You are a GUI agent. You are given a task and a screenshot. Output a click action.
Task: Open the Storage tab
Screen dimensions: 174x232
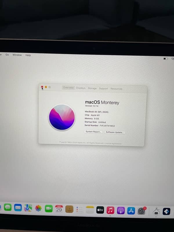(x=92, y=88)
